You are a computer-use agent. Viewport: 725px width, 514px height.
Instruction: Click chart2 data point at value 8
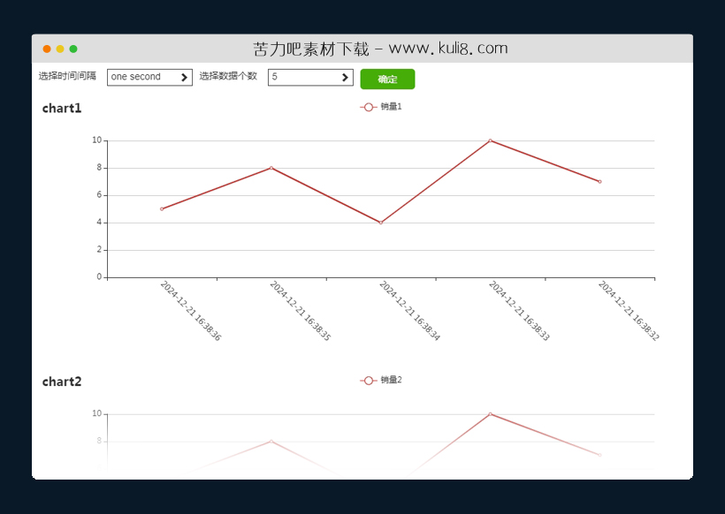click(x=271, y=442)
